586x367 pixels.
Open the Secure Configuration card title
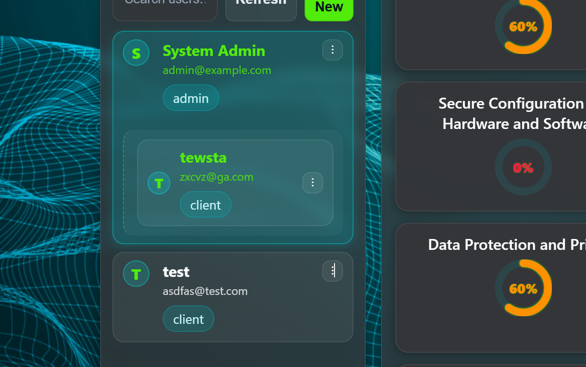tap(512, 113)
